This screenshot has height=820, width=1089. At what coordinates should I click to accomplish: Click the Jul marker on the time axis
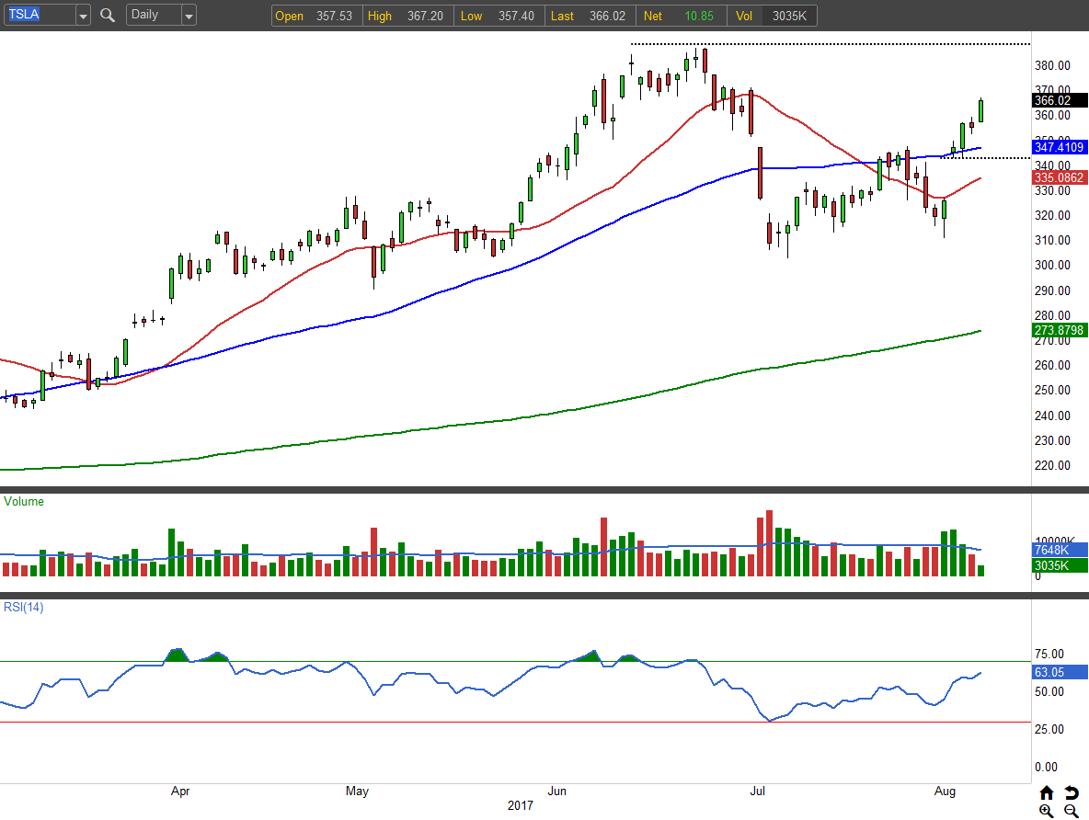point(758,791)
